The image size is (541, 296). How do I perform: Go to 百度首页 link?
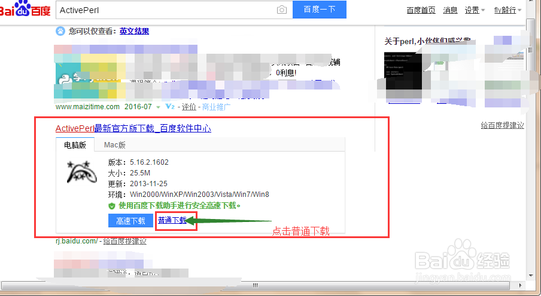421,10
